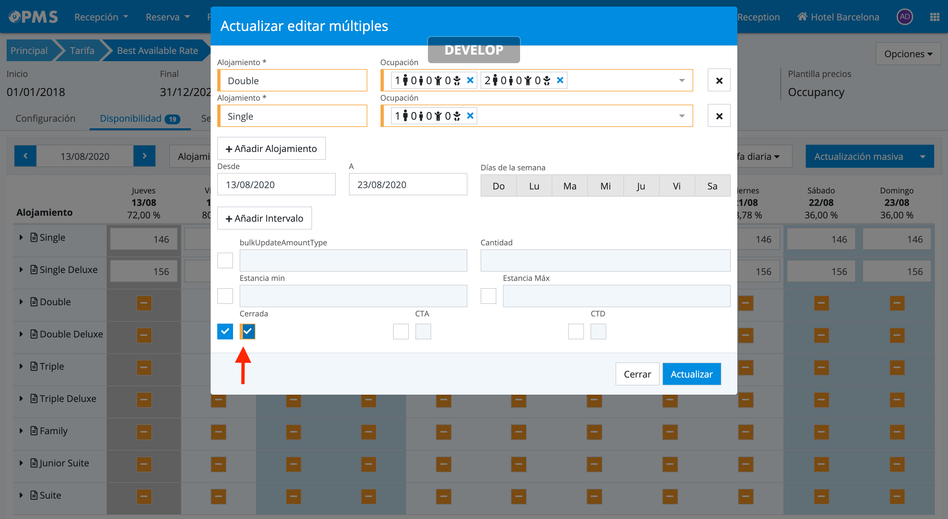This screenshot has height=519, width=948.
Task: Toggle Do weekday button
Action: (498, 186)
